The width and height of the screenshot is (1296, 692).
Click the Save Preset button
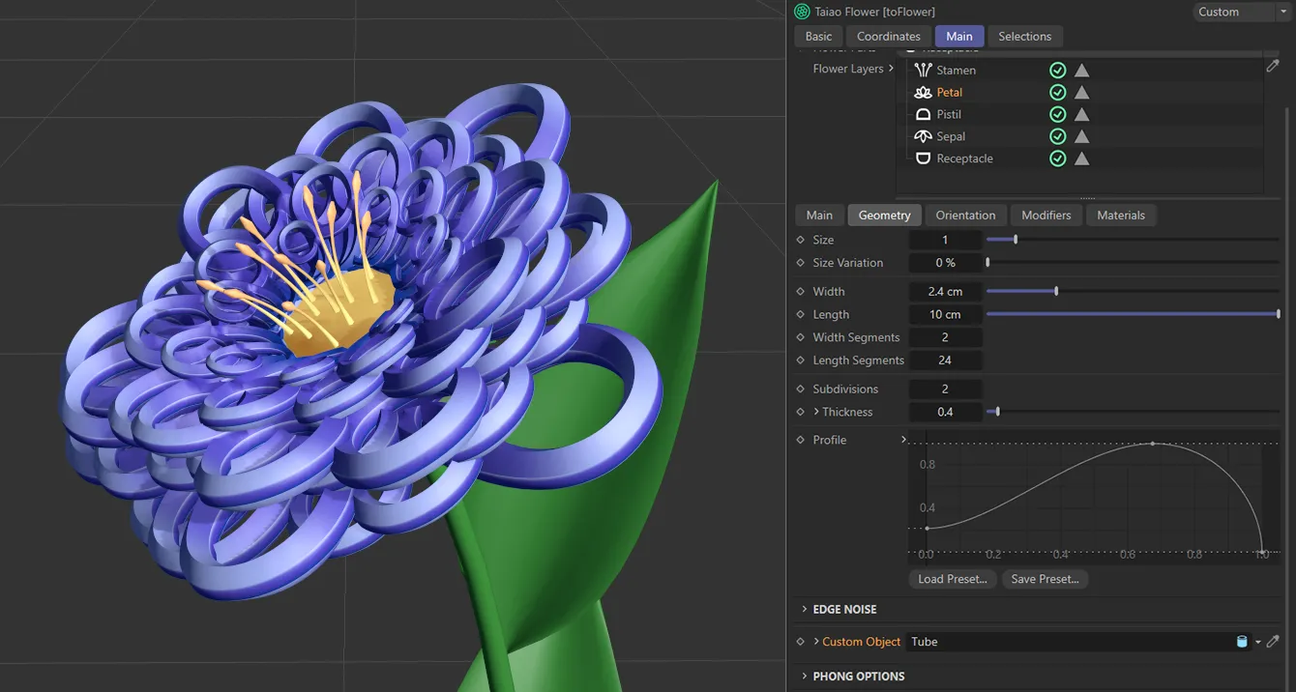point(1045,578)
